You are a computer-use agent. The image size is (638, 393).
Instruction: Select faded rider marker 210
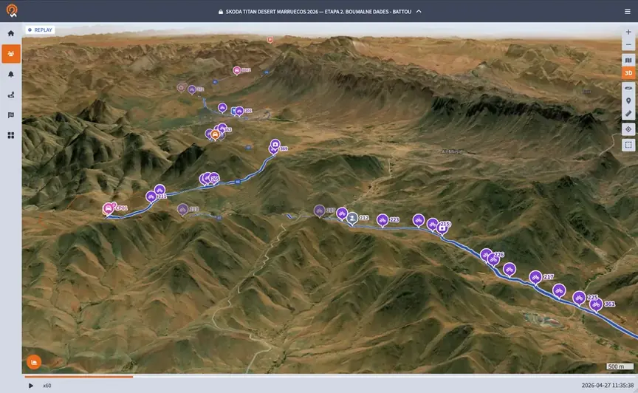(182, 209)
